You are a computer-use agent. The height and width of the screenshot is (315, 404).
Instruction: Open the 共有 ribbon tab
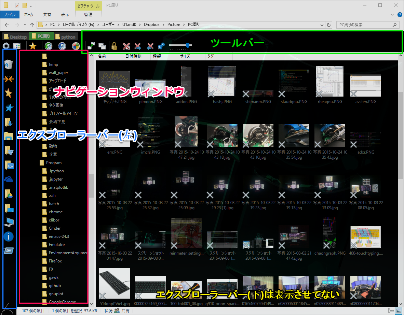(47, 15)
